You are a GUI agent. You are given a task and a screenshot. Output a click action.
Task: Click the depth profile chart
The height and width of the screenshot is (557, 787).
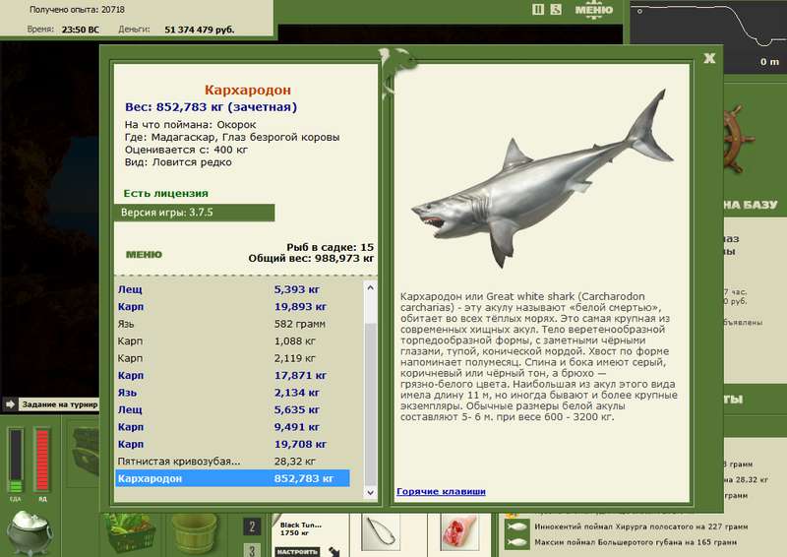point(708,35)
